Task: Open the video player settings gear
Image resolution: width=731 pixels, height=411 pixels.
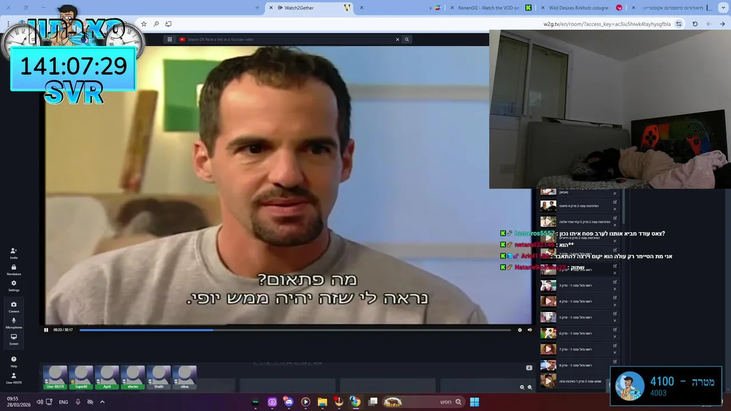Action: click(x=520, y=329)
